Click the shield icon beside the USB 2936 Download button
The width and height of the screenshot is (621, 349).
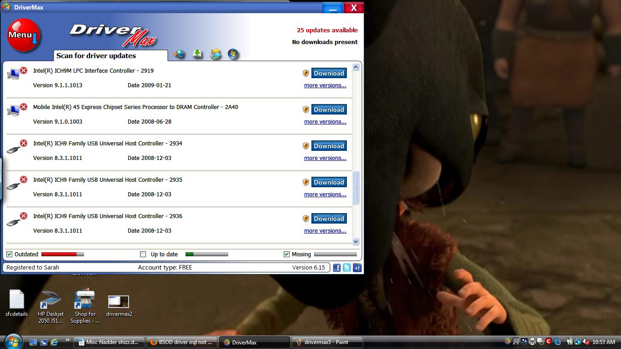coord(306,219)
